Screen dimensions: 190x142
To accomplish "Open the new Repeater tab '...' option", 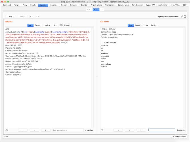I will (x=101, y=9).
